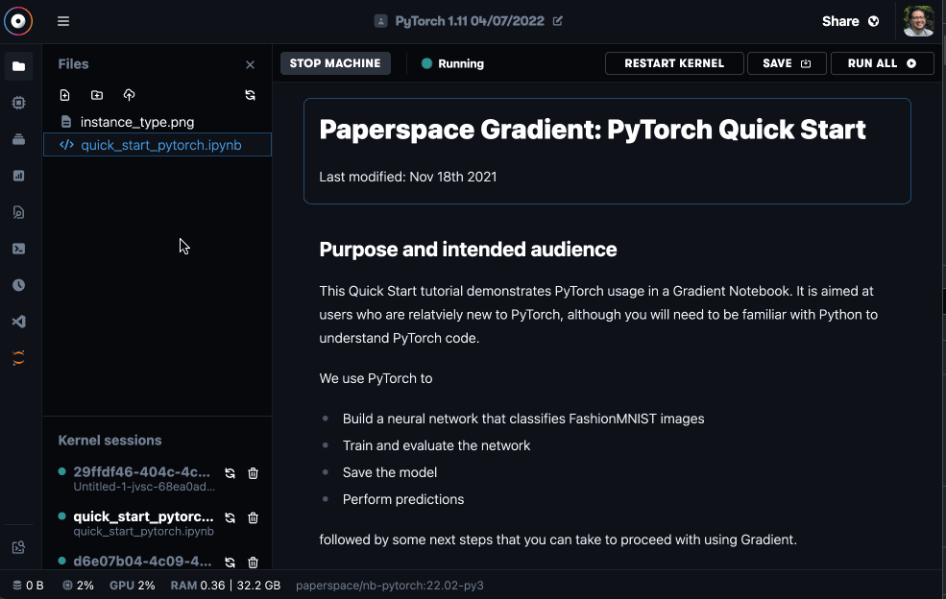Open quick_start_pytorch.ipynb file
This screenshot has width=946, height=599.
[x=158, y=145]
